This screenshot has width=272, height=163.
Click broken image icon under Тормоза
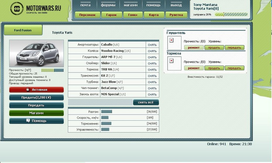[171, 61]
